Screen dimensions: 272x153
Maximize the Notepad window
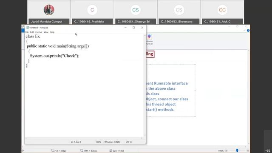pyautogui.click(x=134, y=27)
